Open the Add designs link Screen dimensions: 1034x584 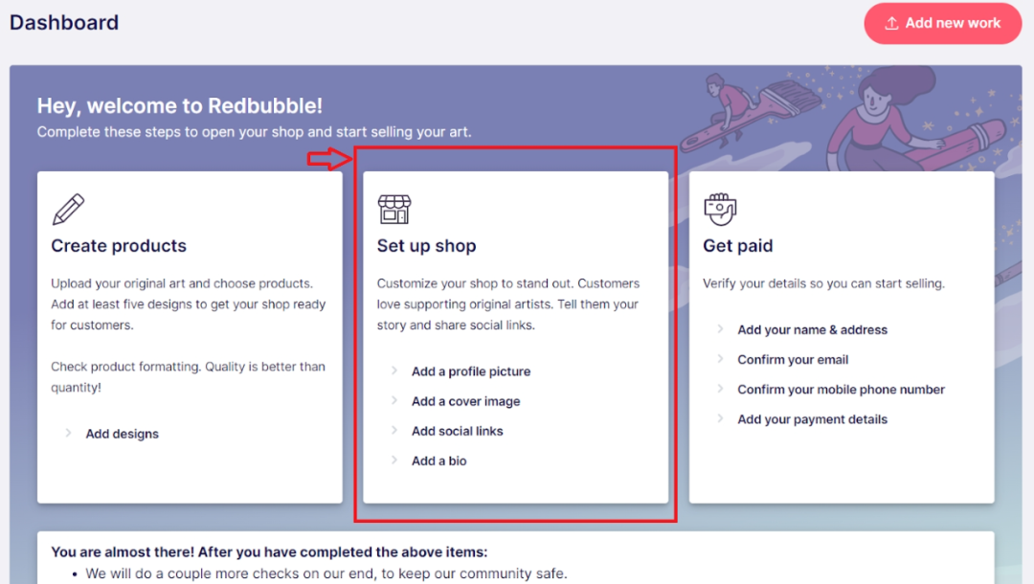[x=123, y=434]
